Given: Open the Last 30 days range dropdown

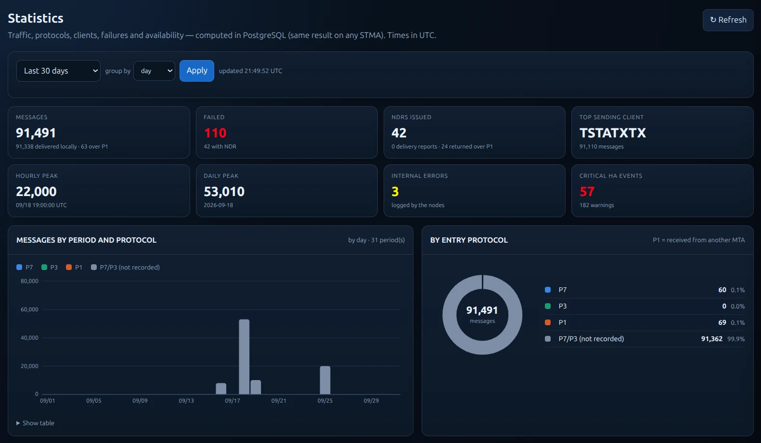Looking at the screenshot, I should click(58, 71).
